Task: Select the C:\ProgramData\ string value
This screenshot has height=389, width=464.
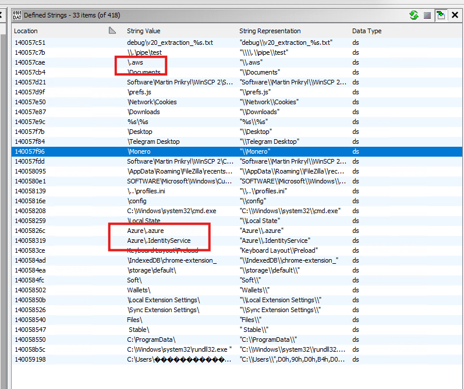Action: click(151, 340)
